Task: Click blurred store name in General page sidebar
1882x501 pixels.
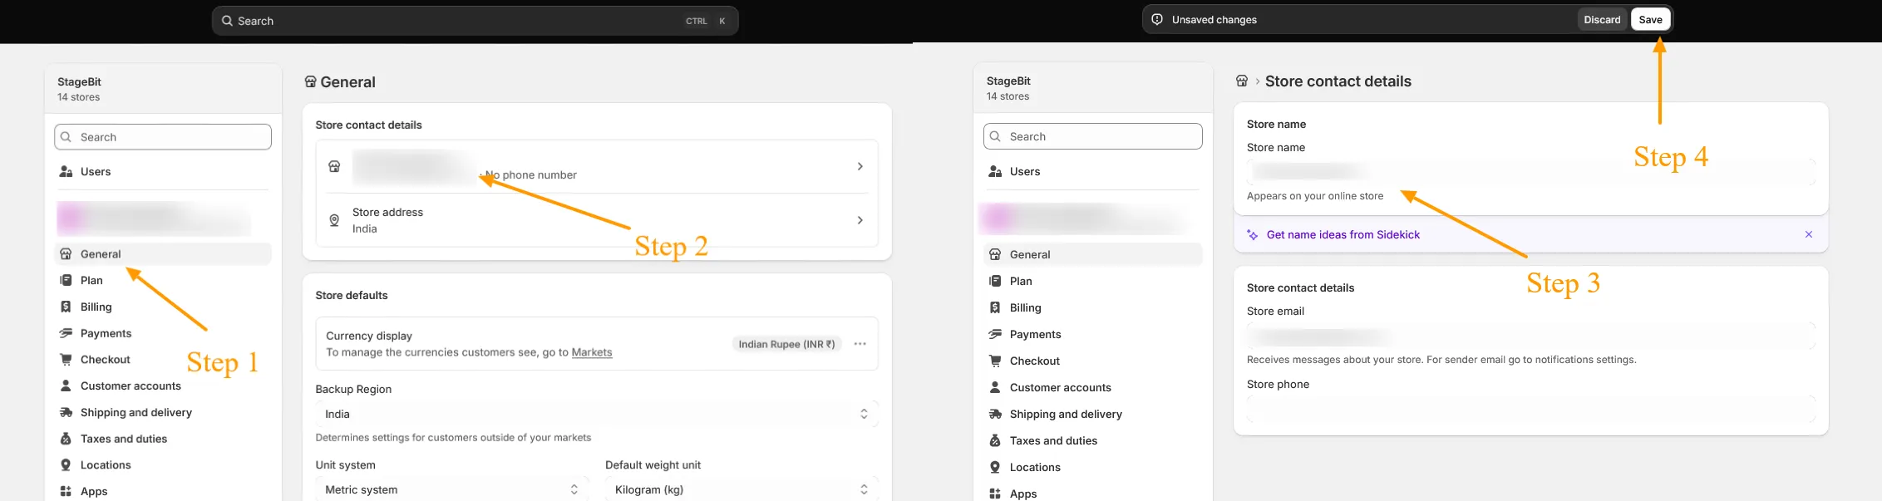Action: tap(155, 219)
